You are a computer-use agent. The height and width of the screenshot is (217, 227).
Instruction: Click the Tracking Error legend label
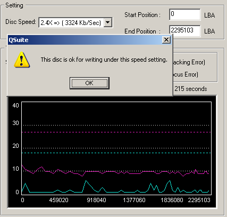point(189,62)
